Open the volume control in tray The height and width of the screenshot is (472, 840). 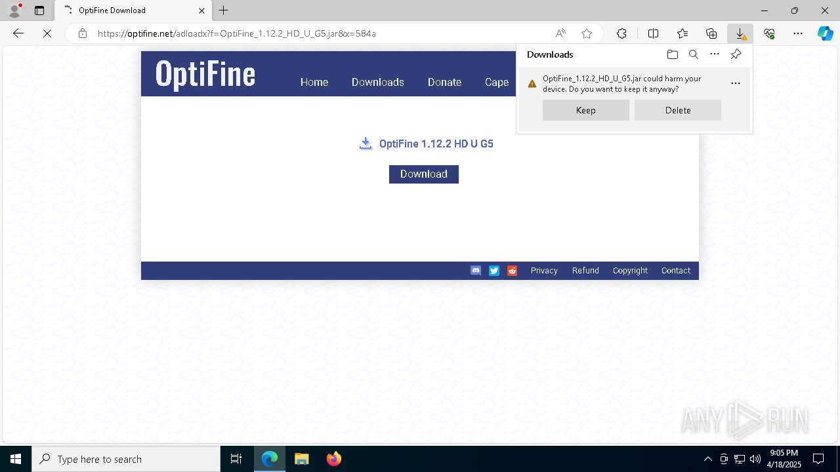tap(755, 459)
